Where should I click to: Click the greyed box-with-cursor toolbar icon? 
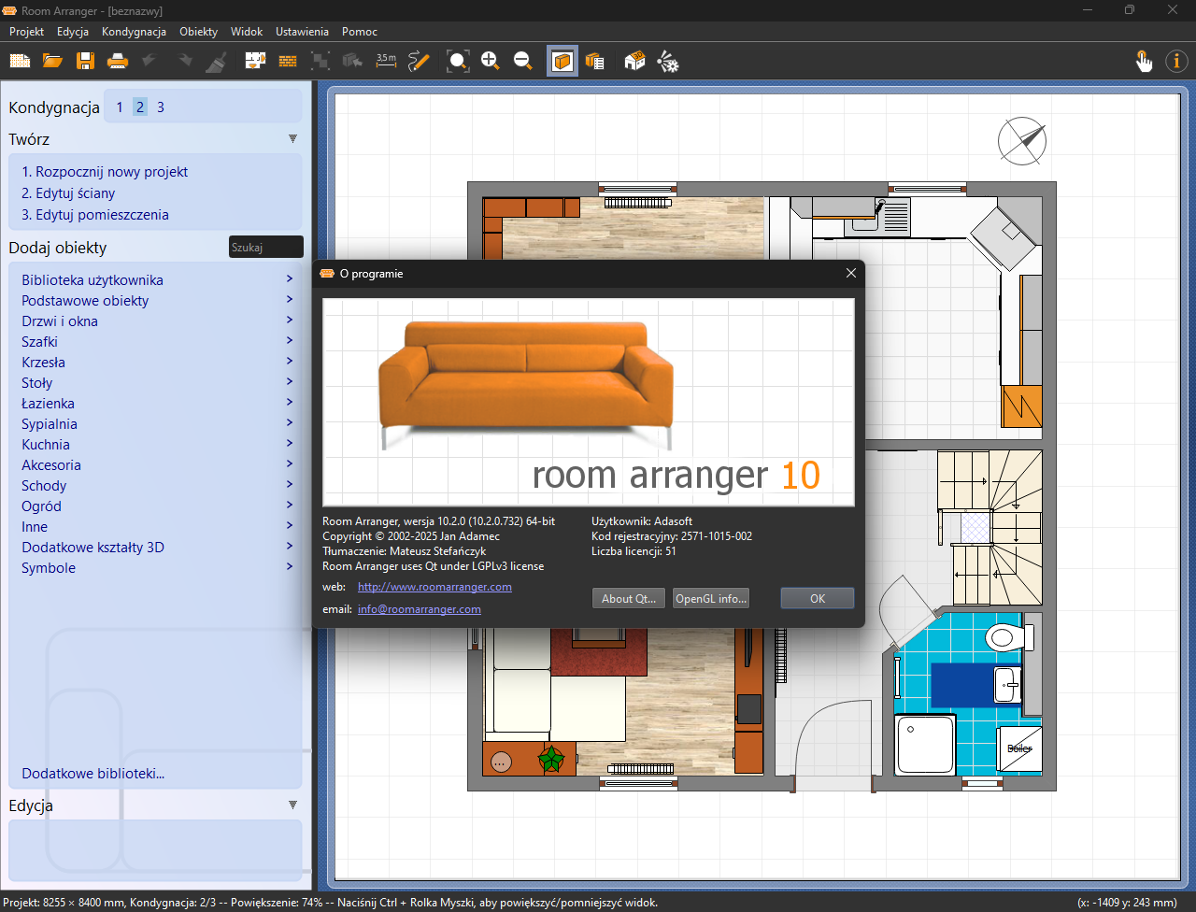352,62
